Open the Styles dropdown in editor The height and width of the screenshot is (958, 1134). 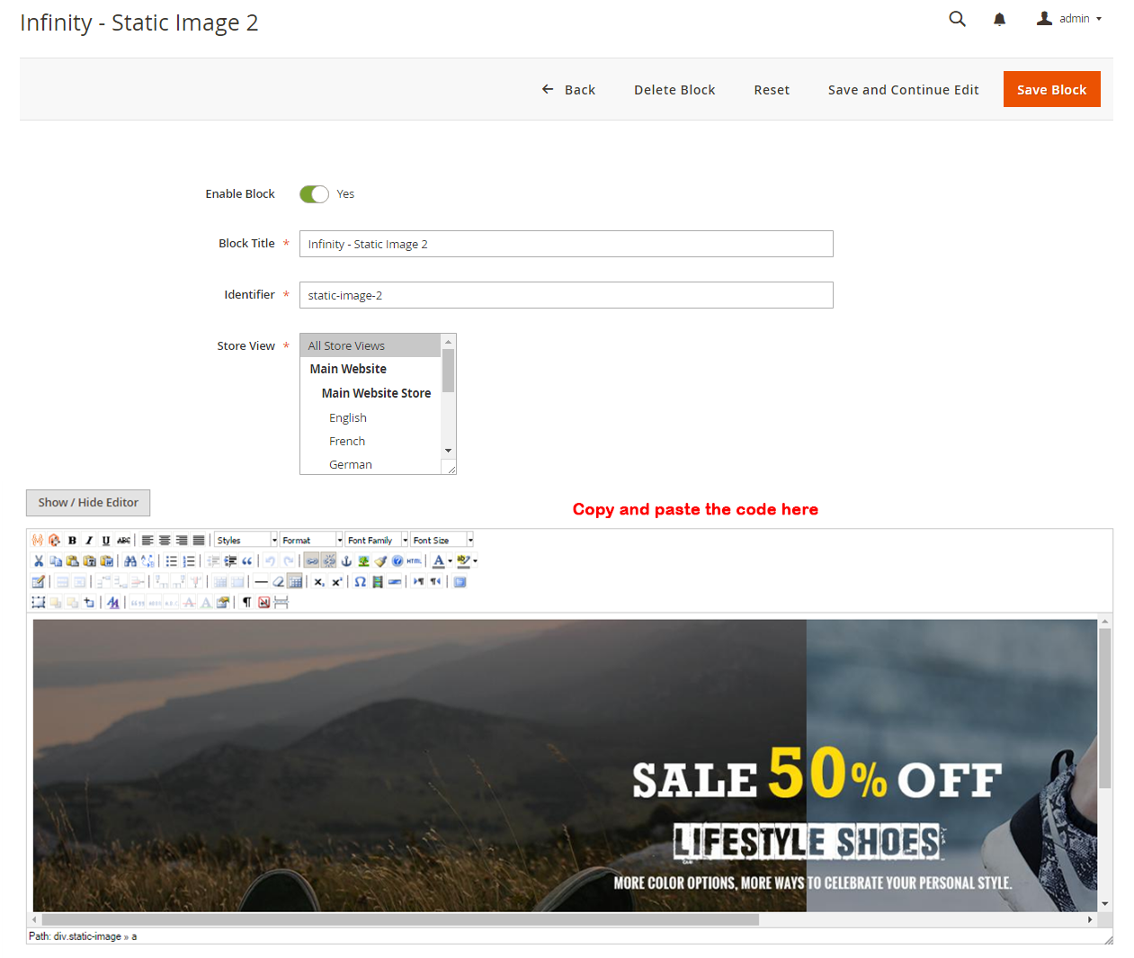click(x=246, y=541)
